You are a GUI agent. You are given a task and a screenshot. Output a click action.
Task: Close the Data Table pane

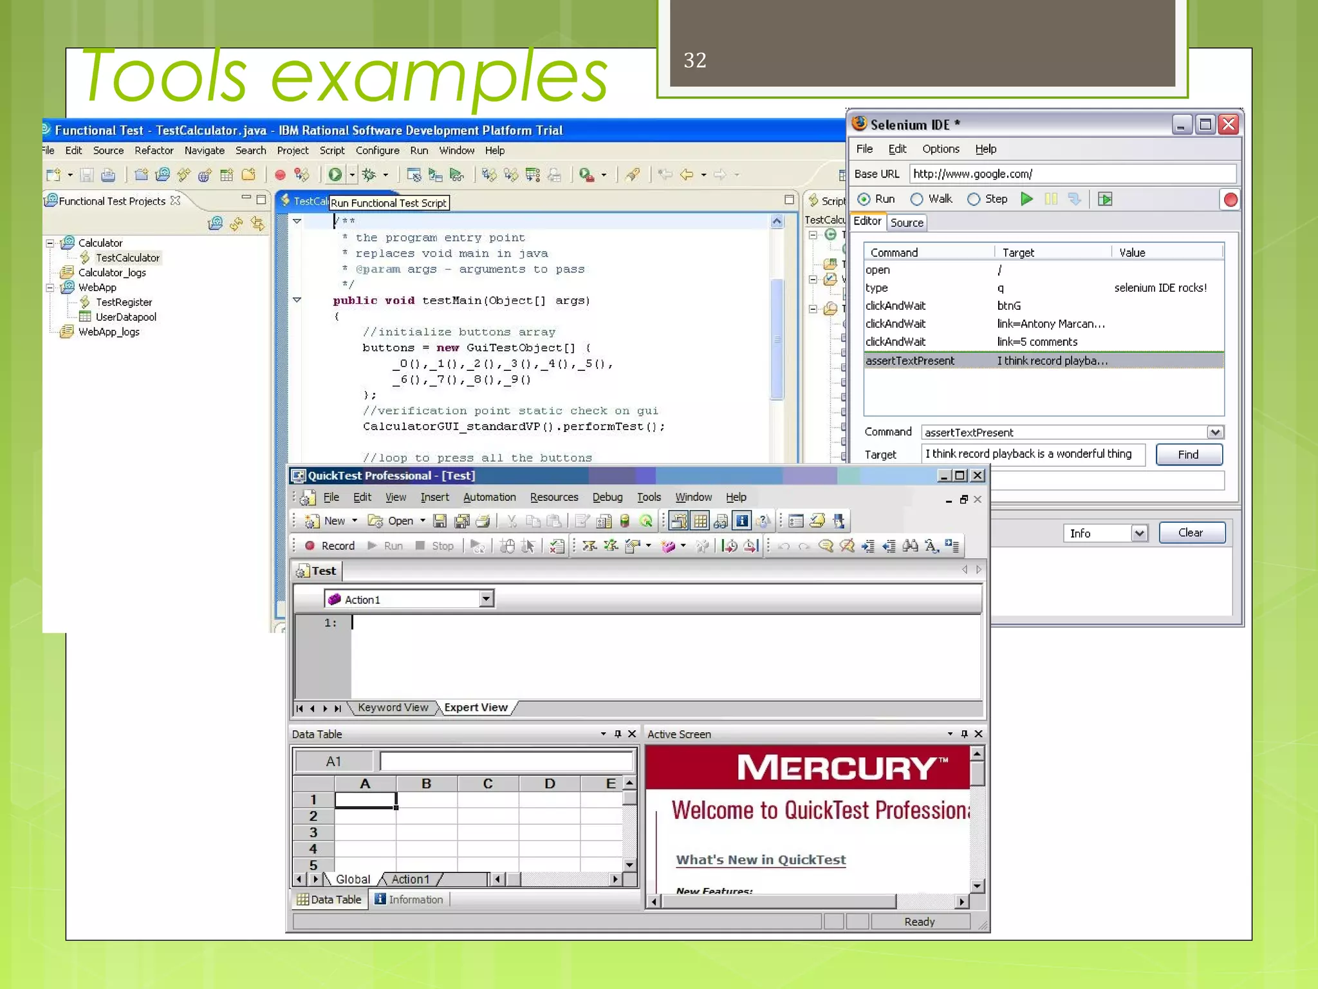coord(632,734)
